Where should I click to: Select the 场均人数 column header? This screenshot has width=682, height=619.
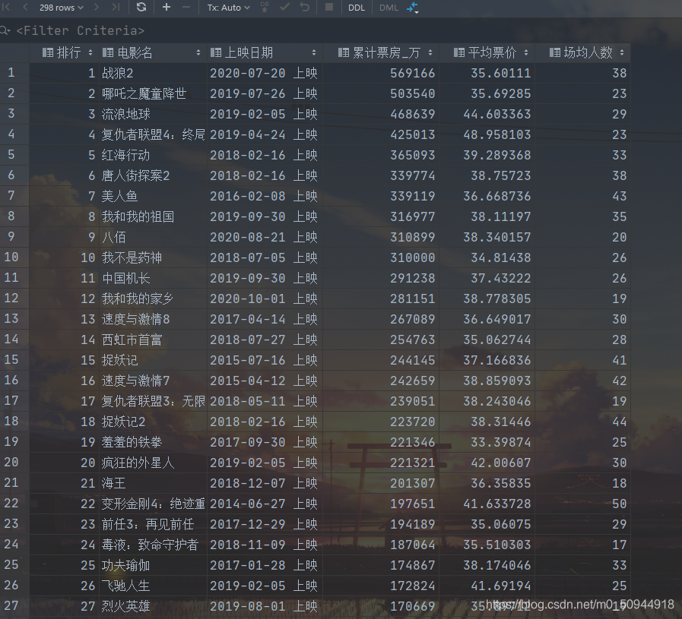583,53
